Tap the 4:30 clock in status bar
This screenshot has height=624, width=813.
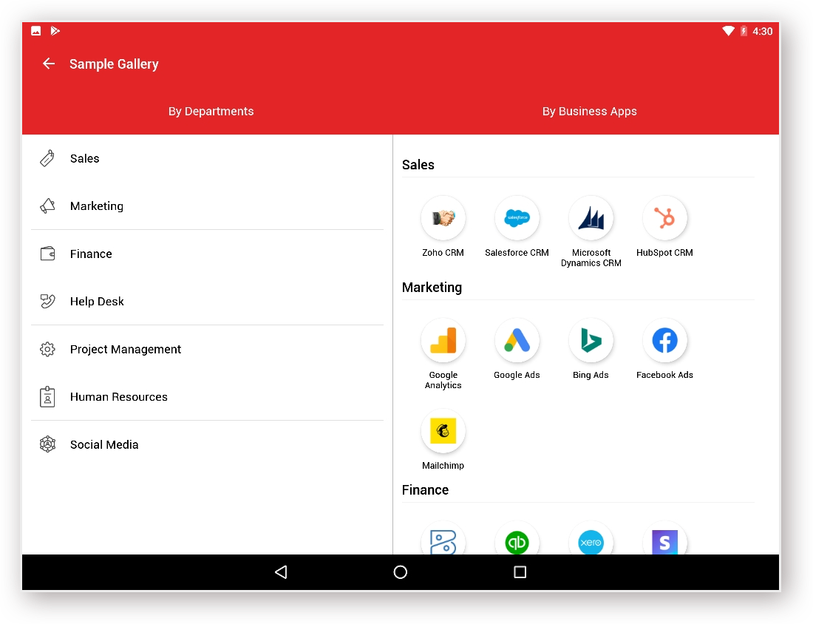(763, 32)
